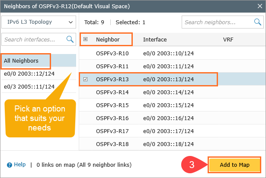Pick the OSPFv3-R17 neighbor row
Screen dimensions: 266x178
click(x=112, y=131)
